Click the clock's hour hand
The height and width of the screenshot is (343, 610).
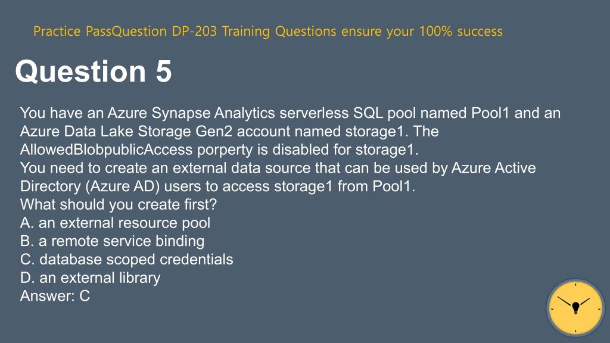click(x=584, y=302)
